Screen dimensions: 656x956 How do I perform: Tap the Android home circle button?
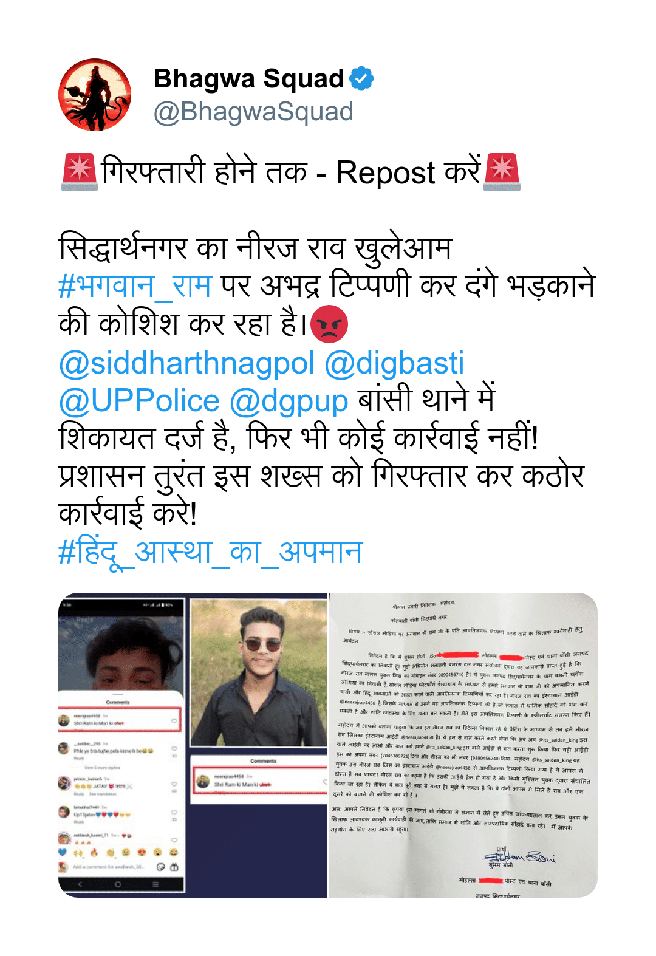118,884
